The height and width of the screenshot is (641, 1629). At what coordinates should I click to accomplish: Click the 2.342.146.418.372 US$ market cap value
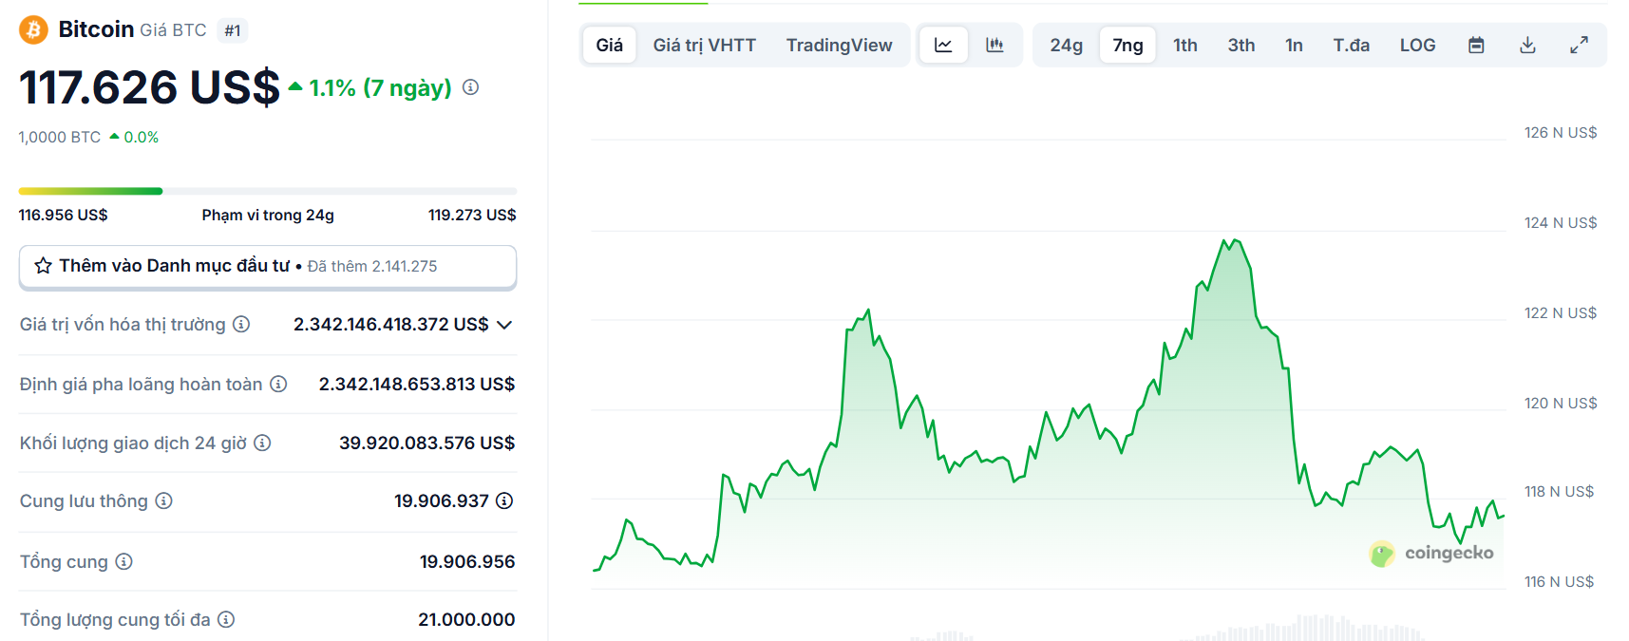tap(390, 325)
